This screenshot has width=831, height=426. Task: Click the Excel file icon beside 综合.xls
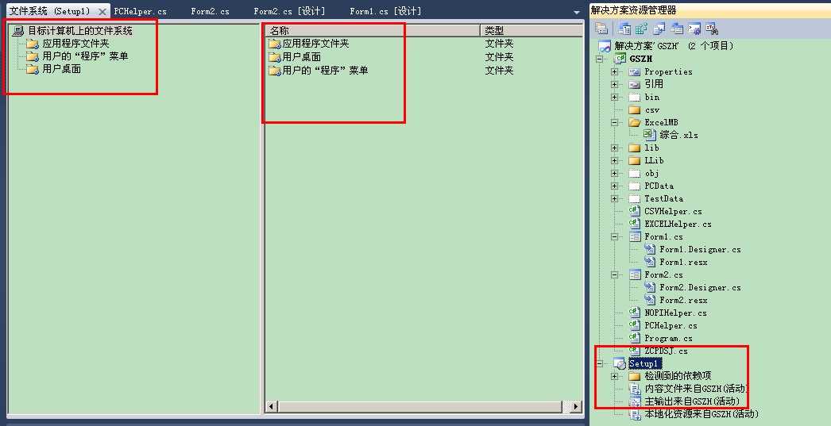(x=650, y=134)
